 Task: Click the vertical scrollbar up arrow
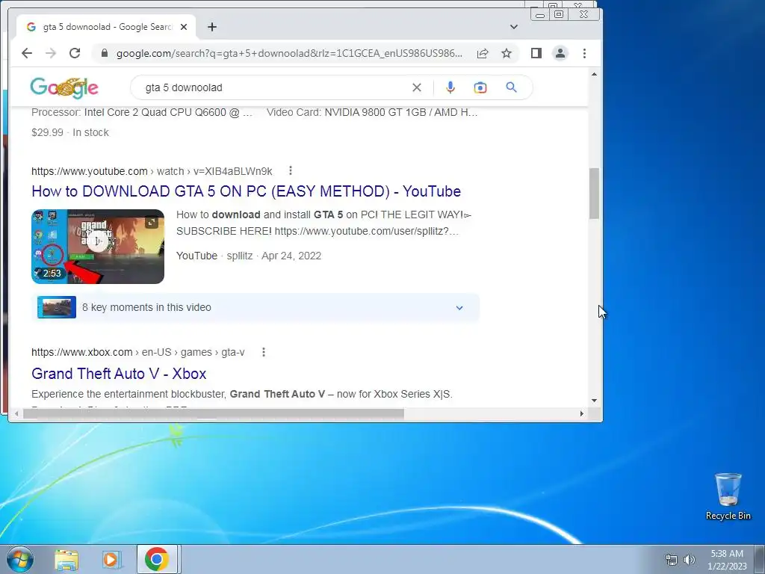[x=594, y=74]
